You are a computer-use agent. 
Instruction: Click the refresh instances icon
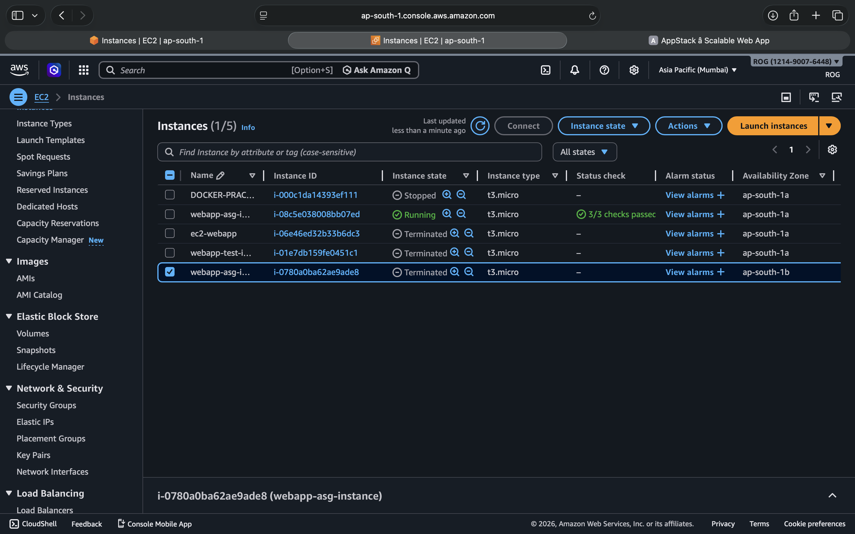tap(480, 126)
